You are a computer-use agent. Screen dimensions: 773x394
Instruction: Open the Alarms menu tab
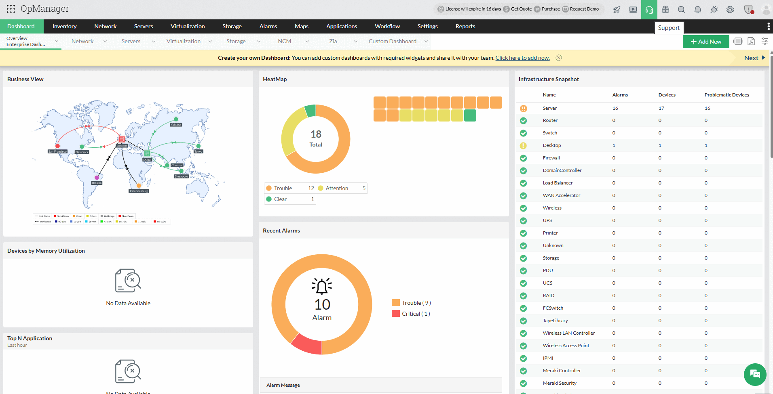tap(268, 26)
